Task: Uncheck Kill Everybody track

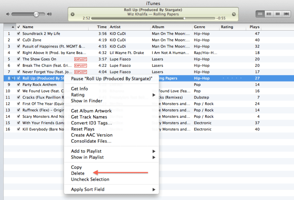Action: 18,129
